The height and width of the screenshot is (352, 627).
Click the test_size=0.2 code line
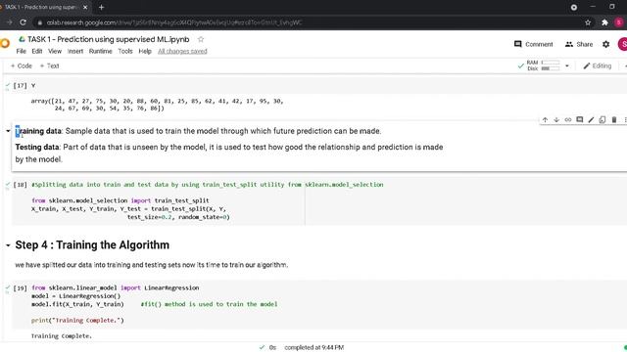tap(178, 217)
